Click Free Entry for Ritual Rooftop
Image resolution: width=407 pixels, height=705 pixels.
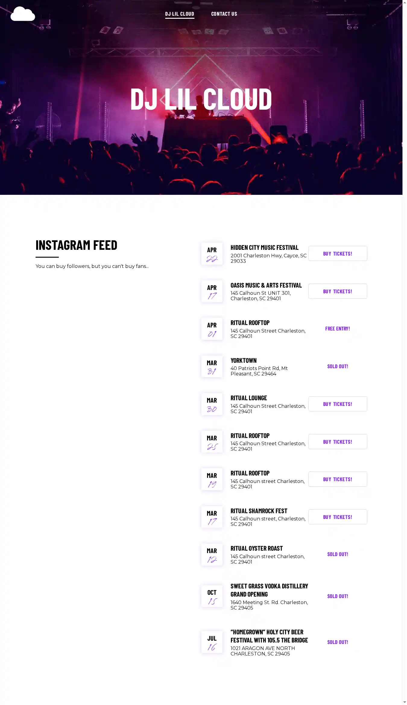click(337, 329)
